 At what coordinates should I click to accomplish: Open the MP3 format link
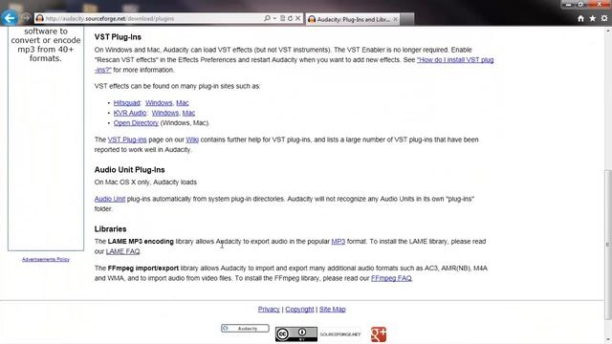(338, 242)
